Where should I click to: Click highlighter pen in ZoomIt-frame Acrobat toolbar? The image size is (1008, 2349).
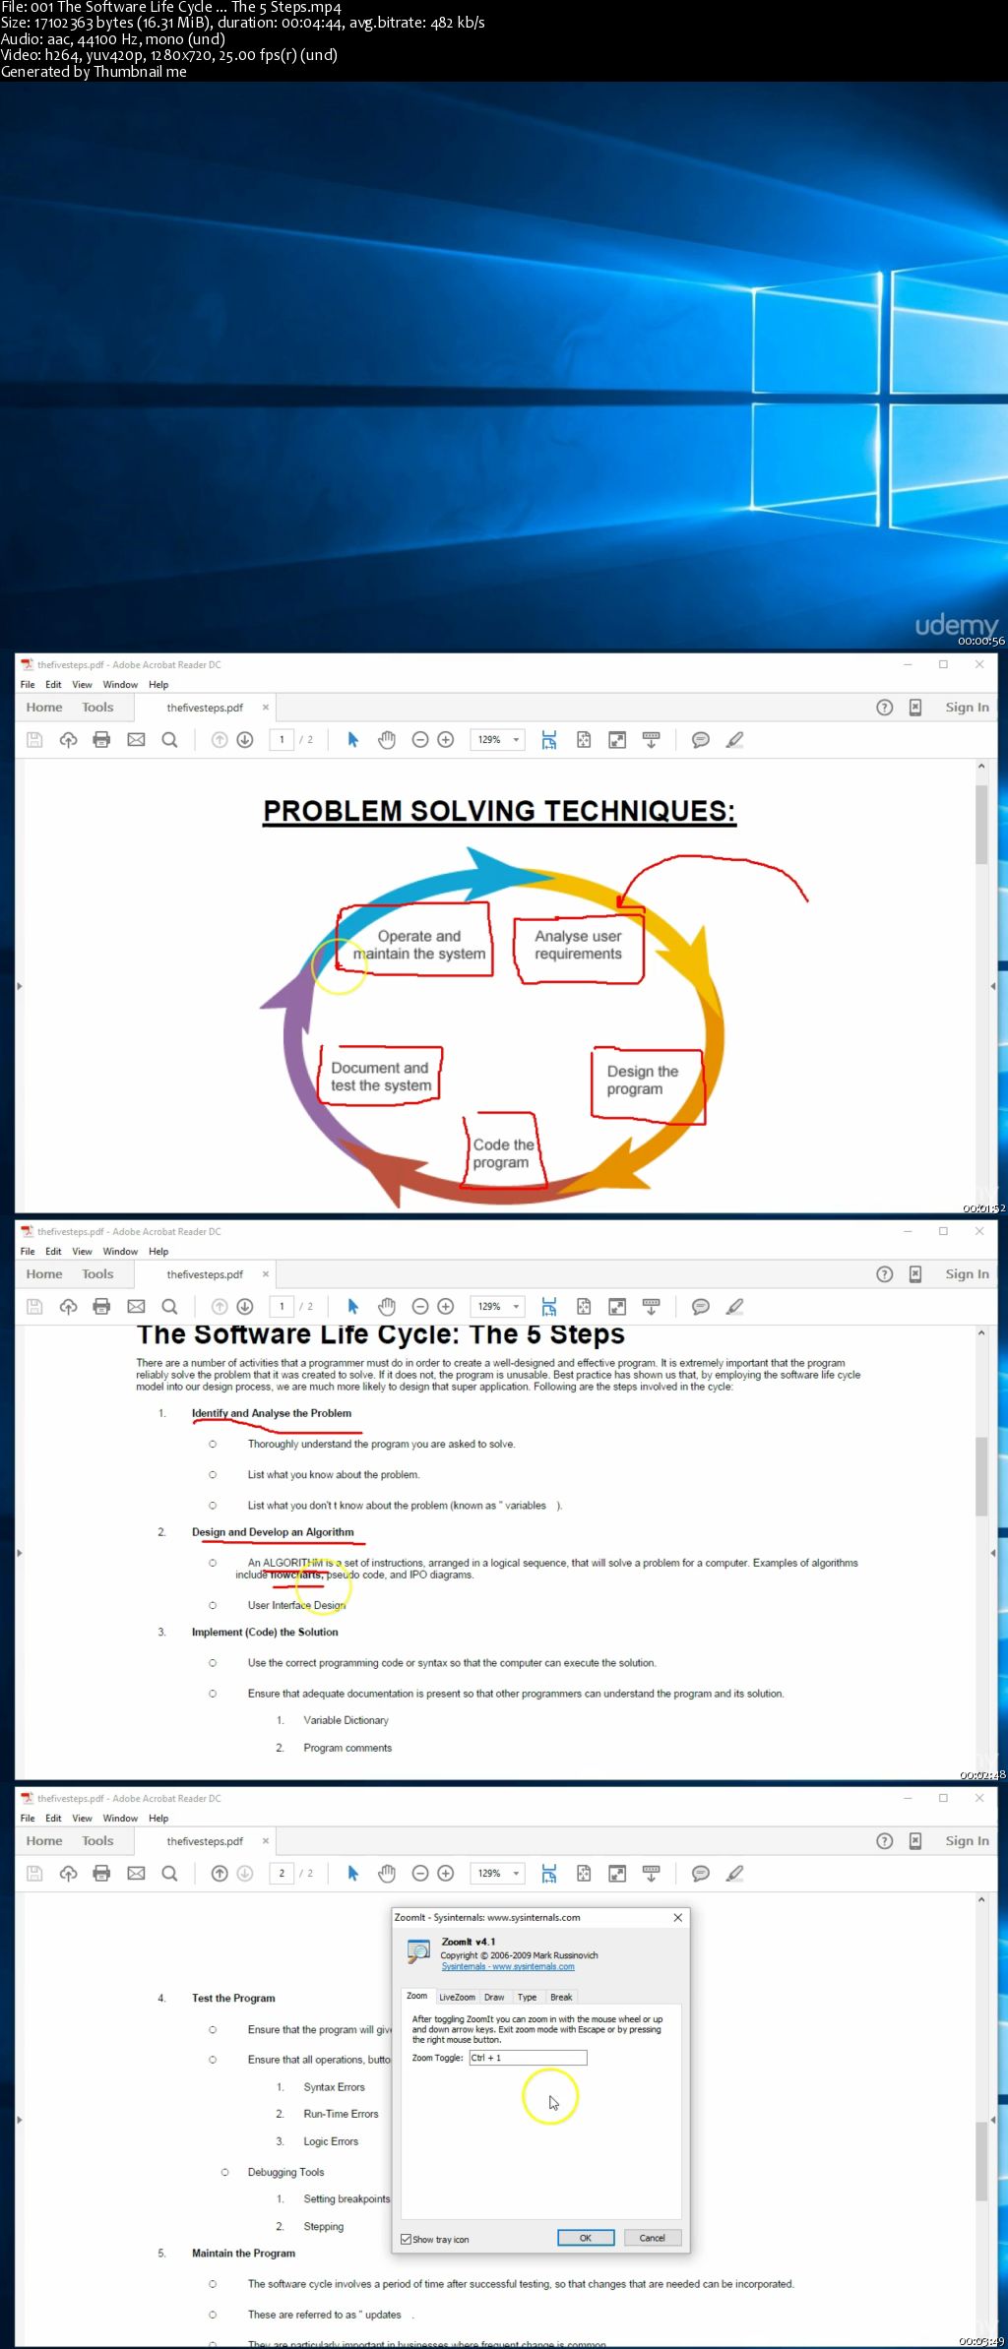734,1874
